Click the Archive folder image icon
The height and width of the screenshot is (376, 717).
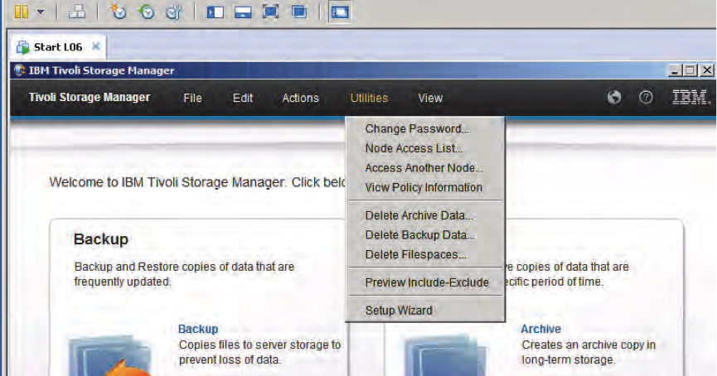click(x=446, y=356)
